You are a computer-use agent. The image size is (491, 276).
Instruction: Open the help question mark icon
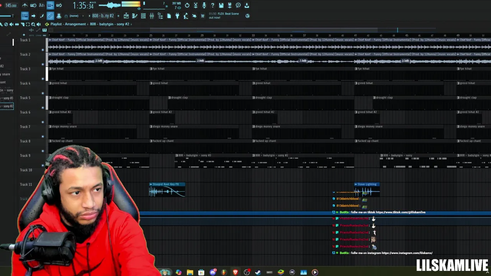(x=213, y=5)
